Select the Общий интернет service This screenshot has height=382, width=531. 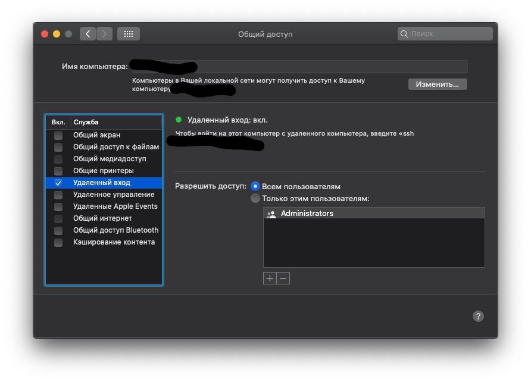click(104, 218)
